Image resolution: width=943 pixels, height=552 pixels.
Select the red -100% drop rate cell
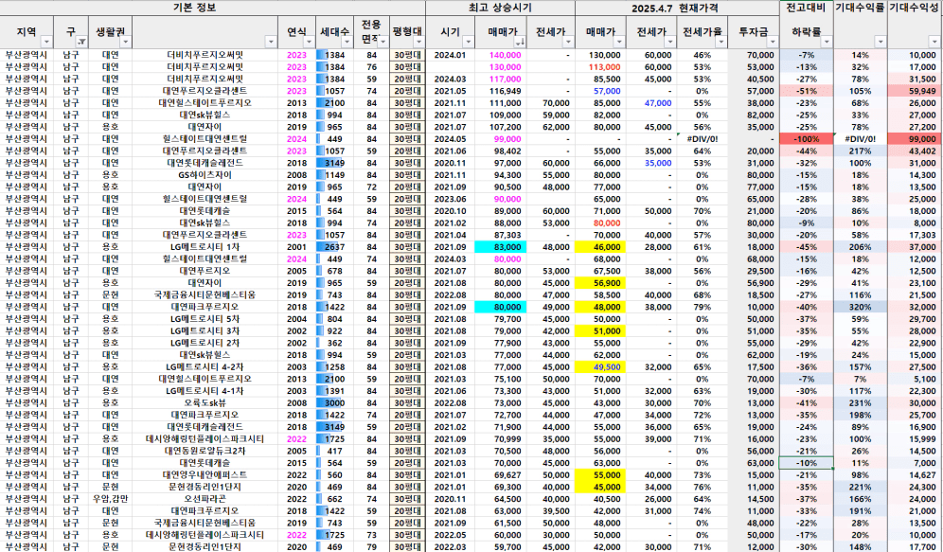806,139
